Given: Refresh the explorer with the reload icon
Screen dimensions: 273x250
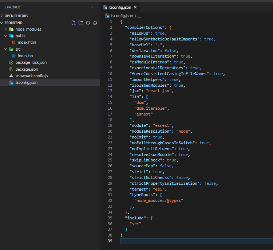Looking at the screenshot, I should click(88, 23).
